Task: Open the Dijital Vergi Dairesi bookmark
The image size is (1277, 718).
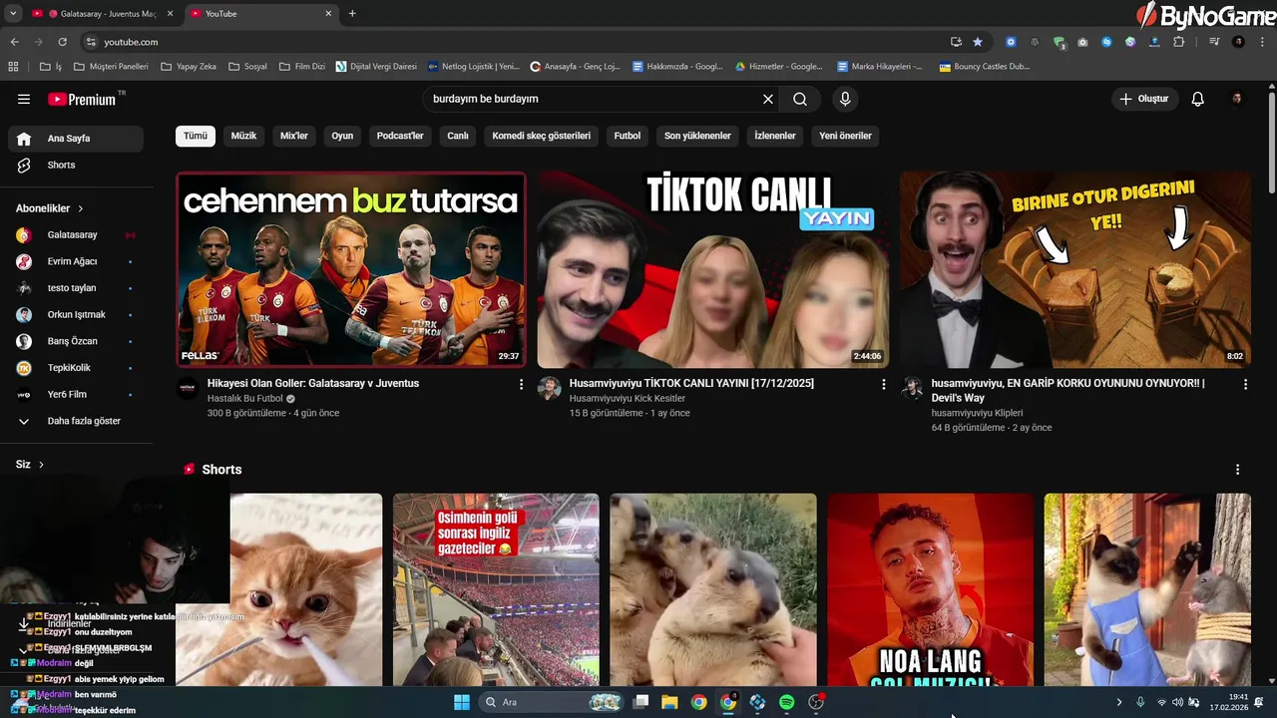Action: click(x=376, y=67)
